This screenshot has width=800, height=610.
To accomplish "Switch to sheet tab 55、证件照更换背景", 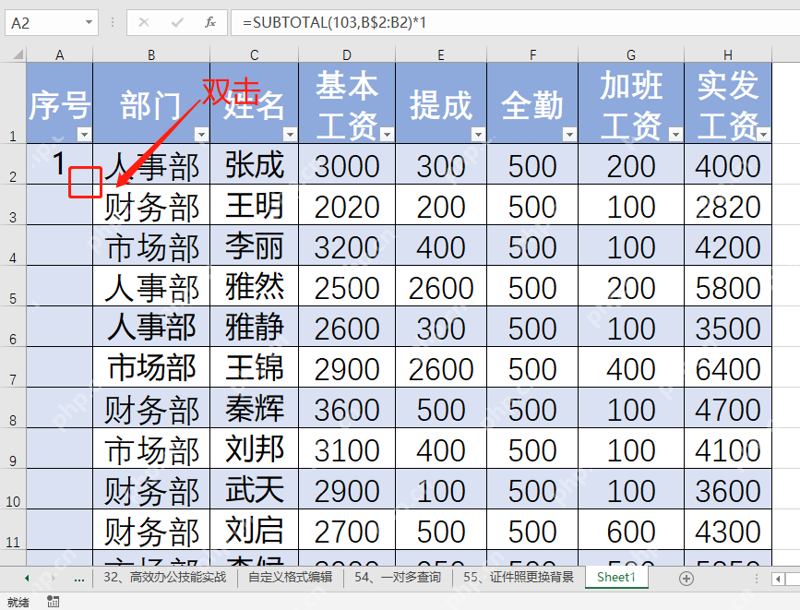I will point(519,578).
